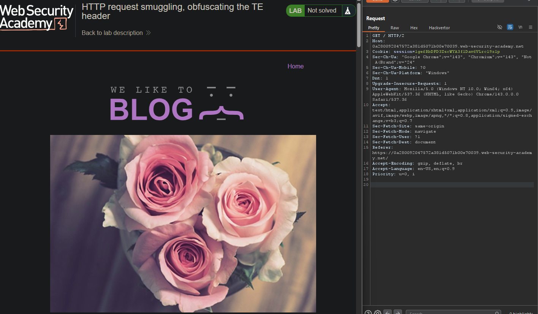Click the 'Sec-Fetch-Dest: document' line
Image resolution: width=538 pixels, height=314 pixels.
pos(404,142)
